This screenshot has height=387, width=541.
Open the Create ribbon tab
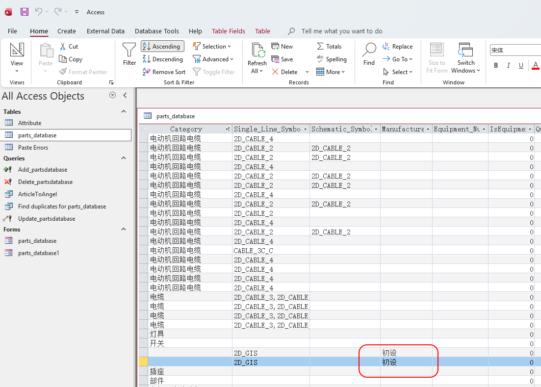(67, 31)
